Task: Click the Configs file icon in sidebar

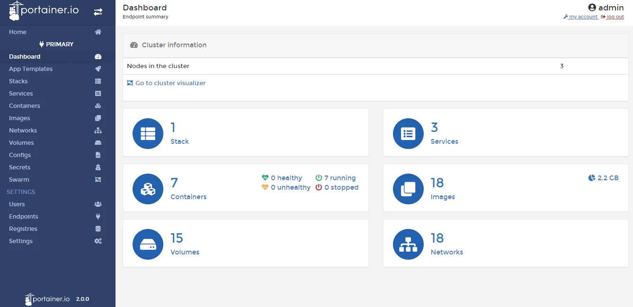Action: pos(98,155)
